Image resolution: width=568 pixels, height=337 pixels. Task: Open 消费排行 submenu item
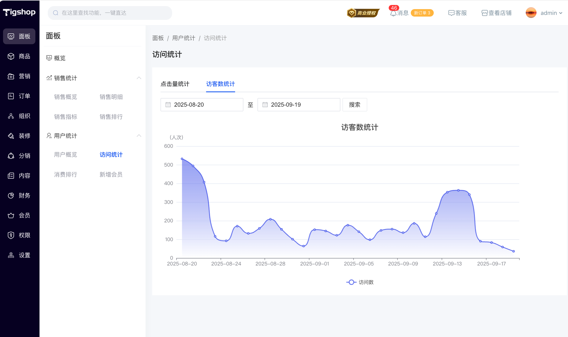[x=65, y=175]
